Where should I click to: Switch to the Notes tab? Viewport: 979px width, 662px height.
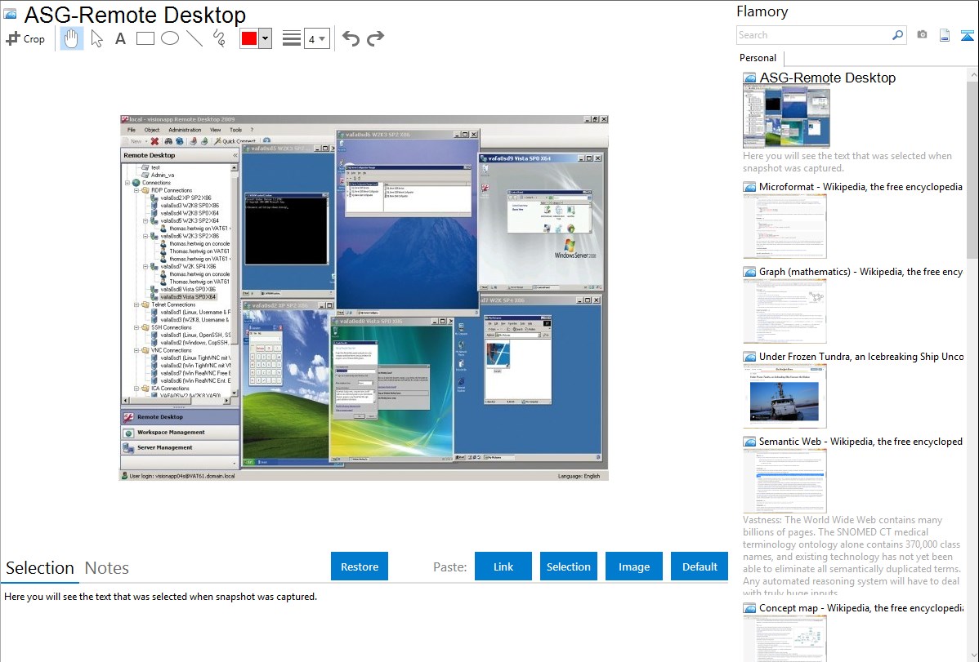pyautogui.click(x=107, y=568)
